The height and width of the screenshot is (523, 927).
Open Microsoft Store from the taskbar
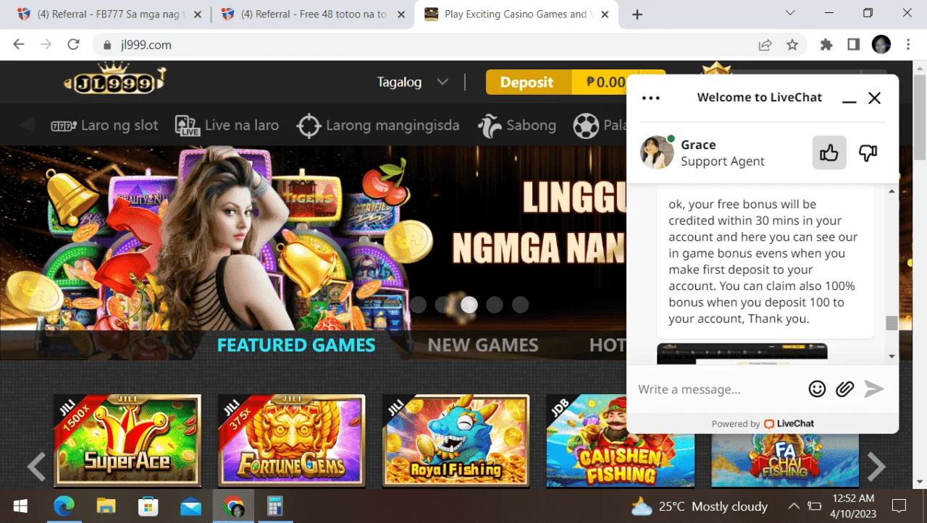point(148,506)
